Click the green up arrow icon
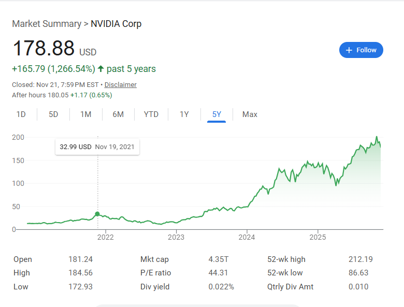404x307 pixels. click(x=100, y=69)
